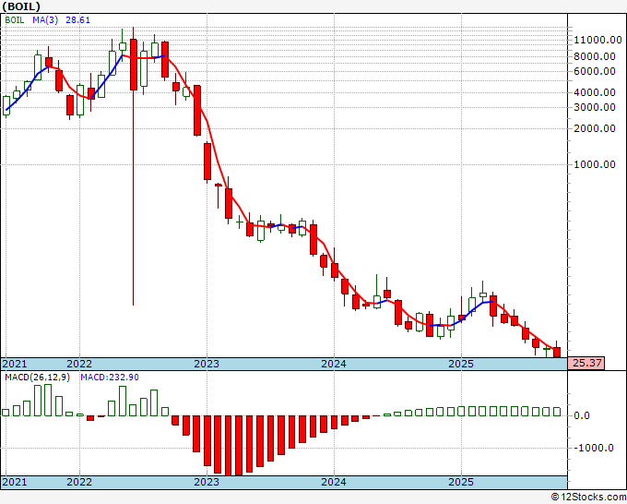This screenshot has height=504, width=627.
Task: Click 2021 on the MACD panel axis
Action: (15, 482)
